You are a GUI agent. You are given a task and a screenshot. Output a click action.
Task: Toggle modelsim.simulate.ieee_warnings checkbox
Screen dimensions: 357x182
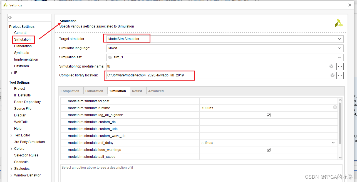point(269,150)
